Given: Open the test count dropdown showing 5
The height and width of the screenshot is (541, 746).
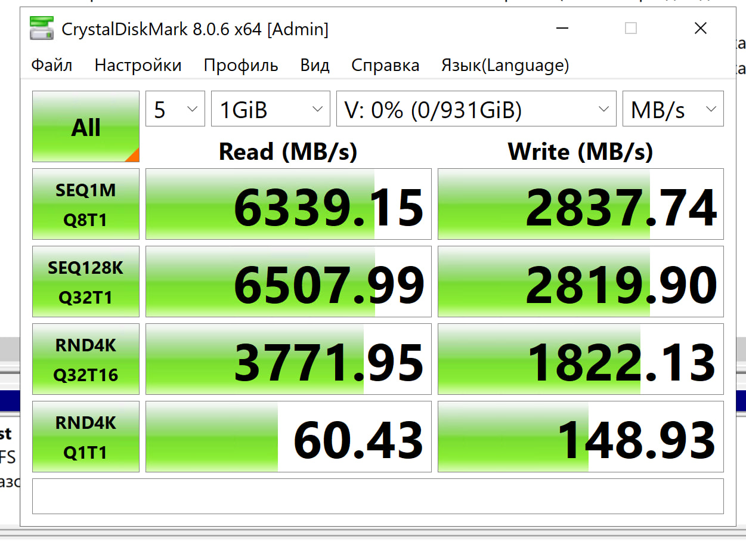Looking at the screenshot, I should 175,109.
